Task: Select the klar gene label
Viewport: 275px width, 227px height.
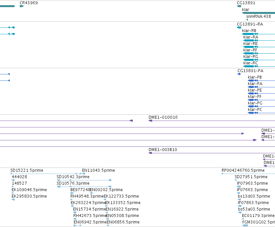Action: (246, 10)
